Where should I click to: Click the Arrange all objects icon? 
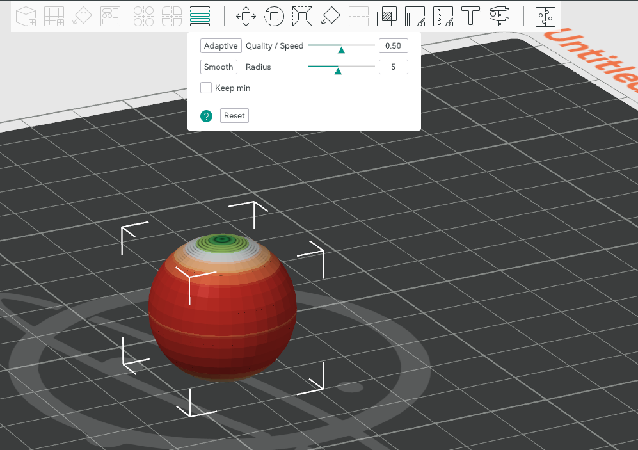click(x=110, y=17)
